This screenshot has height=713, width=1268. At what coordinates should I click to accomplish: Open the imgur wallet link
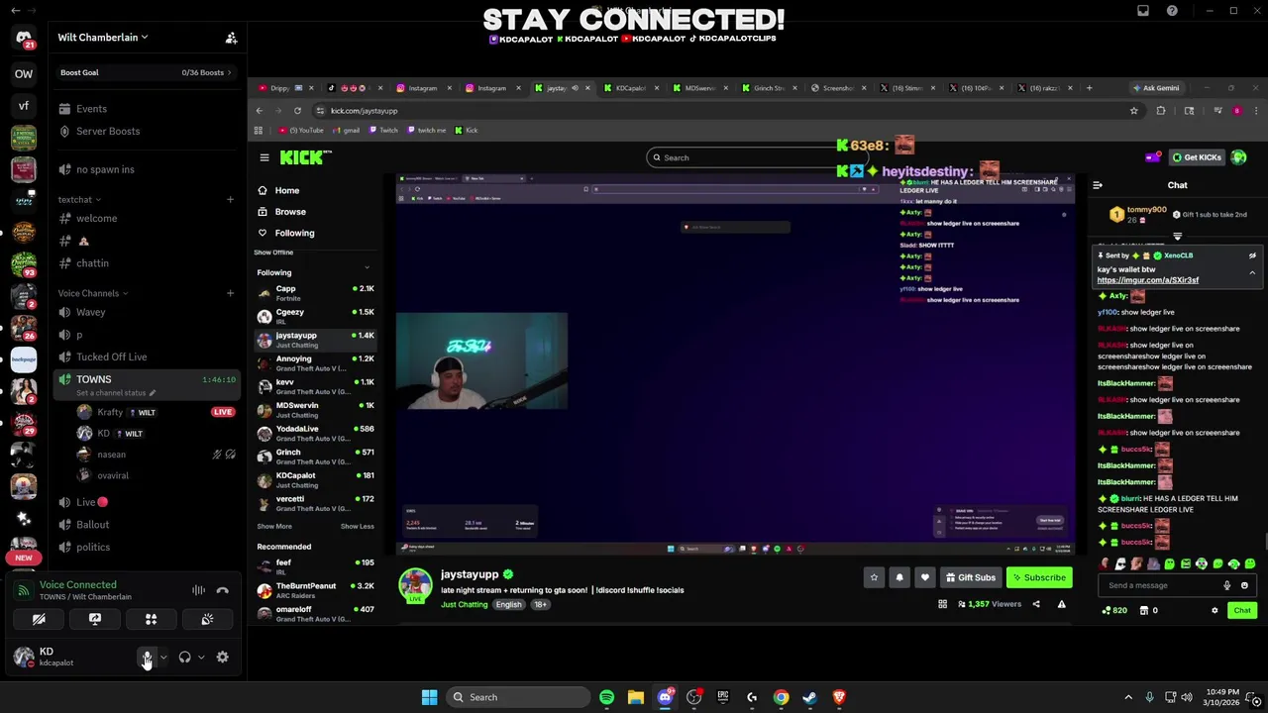(1147, 280)
